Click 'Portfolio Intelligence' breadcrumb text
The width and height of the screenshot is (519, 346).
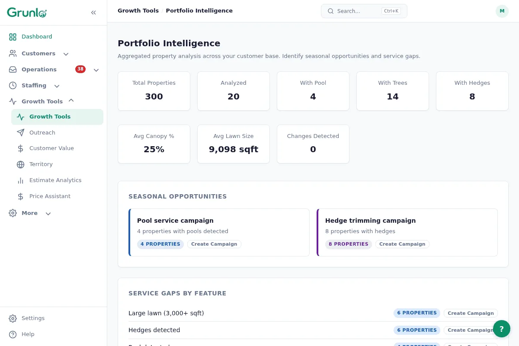199,11
